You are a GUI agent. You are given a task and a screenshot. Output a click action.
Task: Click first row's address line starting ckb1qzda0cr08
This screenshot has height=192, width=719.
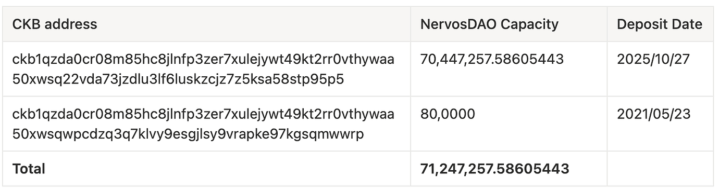coord(203,60)
